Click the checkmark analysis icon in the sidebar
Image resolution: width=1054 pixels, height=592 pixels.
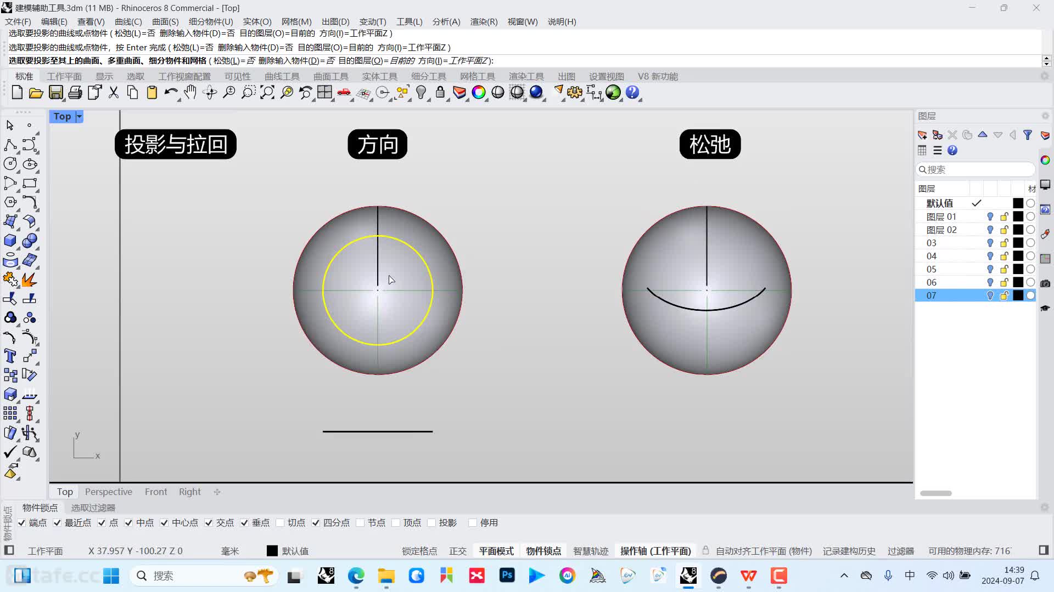coord(10,452)
